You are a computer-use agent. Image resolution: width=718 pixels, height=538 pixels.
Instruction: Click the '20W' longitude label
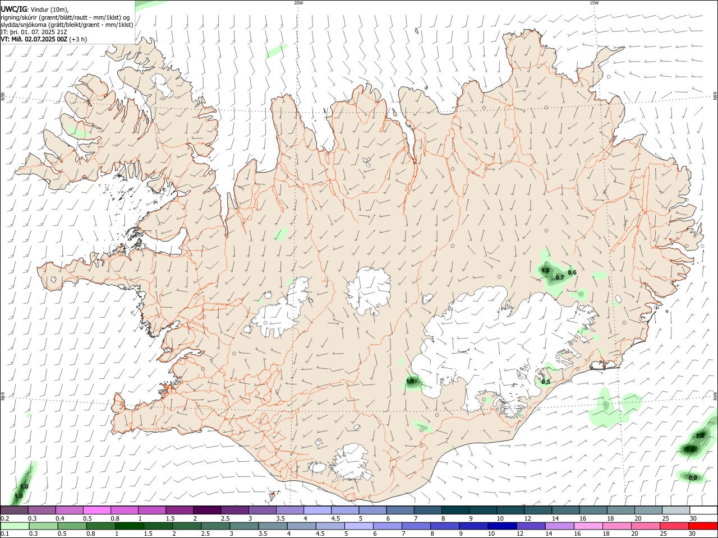[298, 3]
